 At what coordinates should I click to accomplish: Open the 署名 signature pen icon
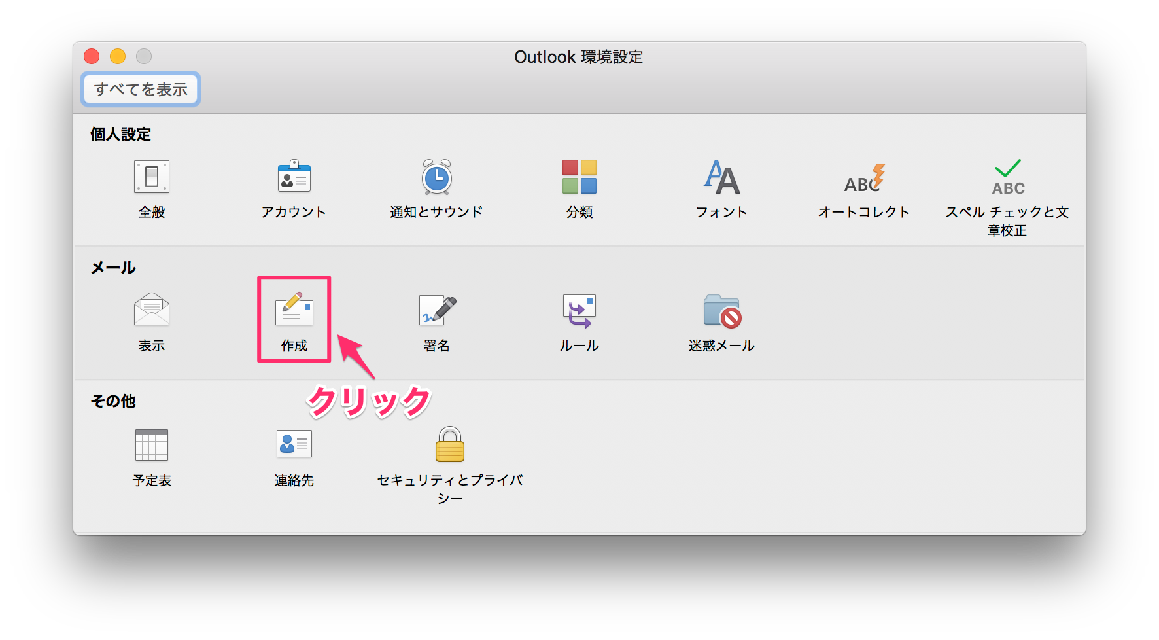coord(438,310)
